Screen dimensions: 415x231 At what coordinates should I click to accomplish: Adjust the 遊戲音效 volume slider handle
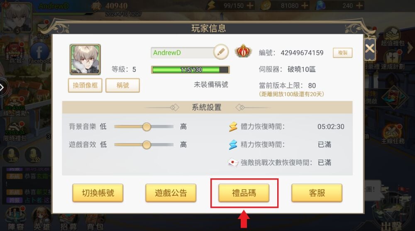[x=146, y=145]
